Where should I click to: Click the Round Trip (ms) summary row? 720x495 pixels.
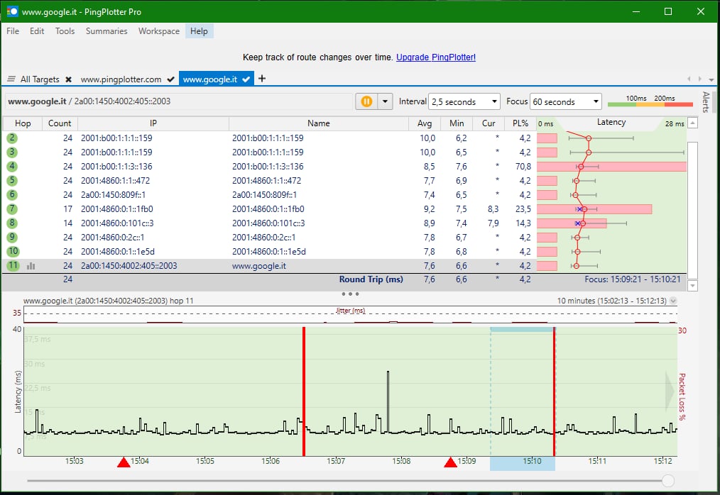tap(344, 279)
